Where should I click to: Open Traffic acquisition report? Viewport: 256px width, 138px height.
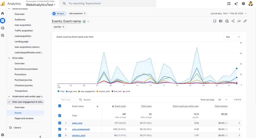tap(24, 31)
